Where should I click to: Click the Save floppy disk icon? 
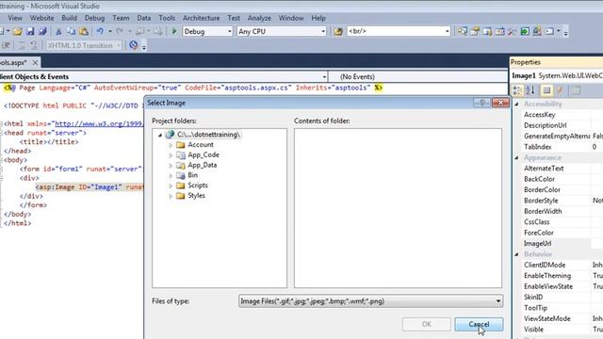(30, 31)
